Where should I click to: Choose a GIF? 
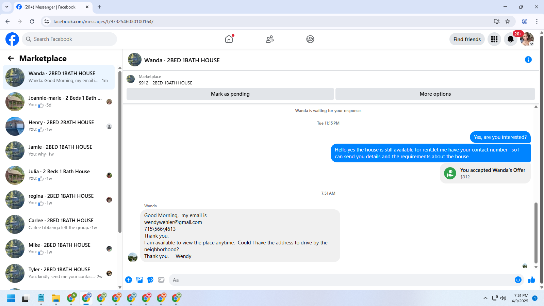click(x=161, y=280)
